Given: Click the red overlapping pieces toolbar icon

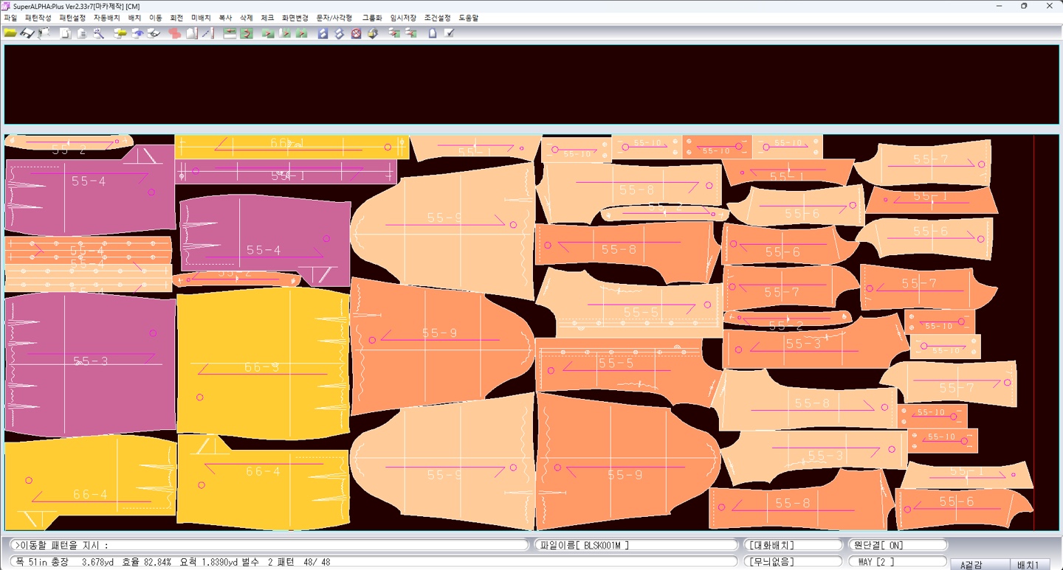Looking at the screenshot, I should pos(174,33).
